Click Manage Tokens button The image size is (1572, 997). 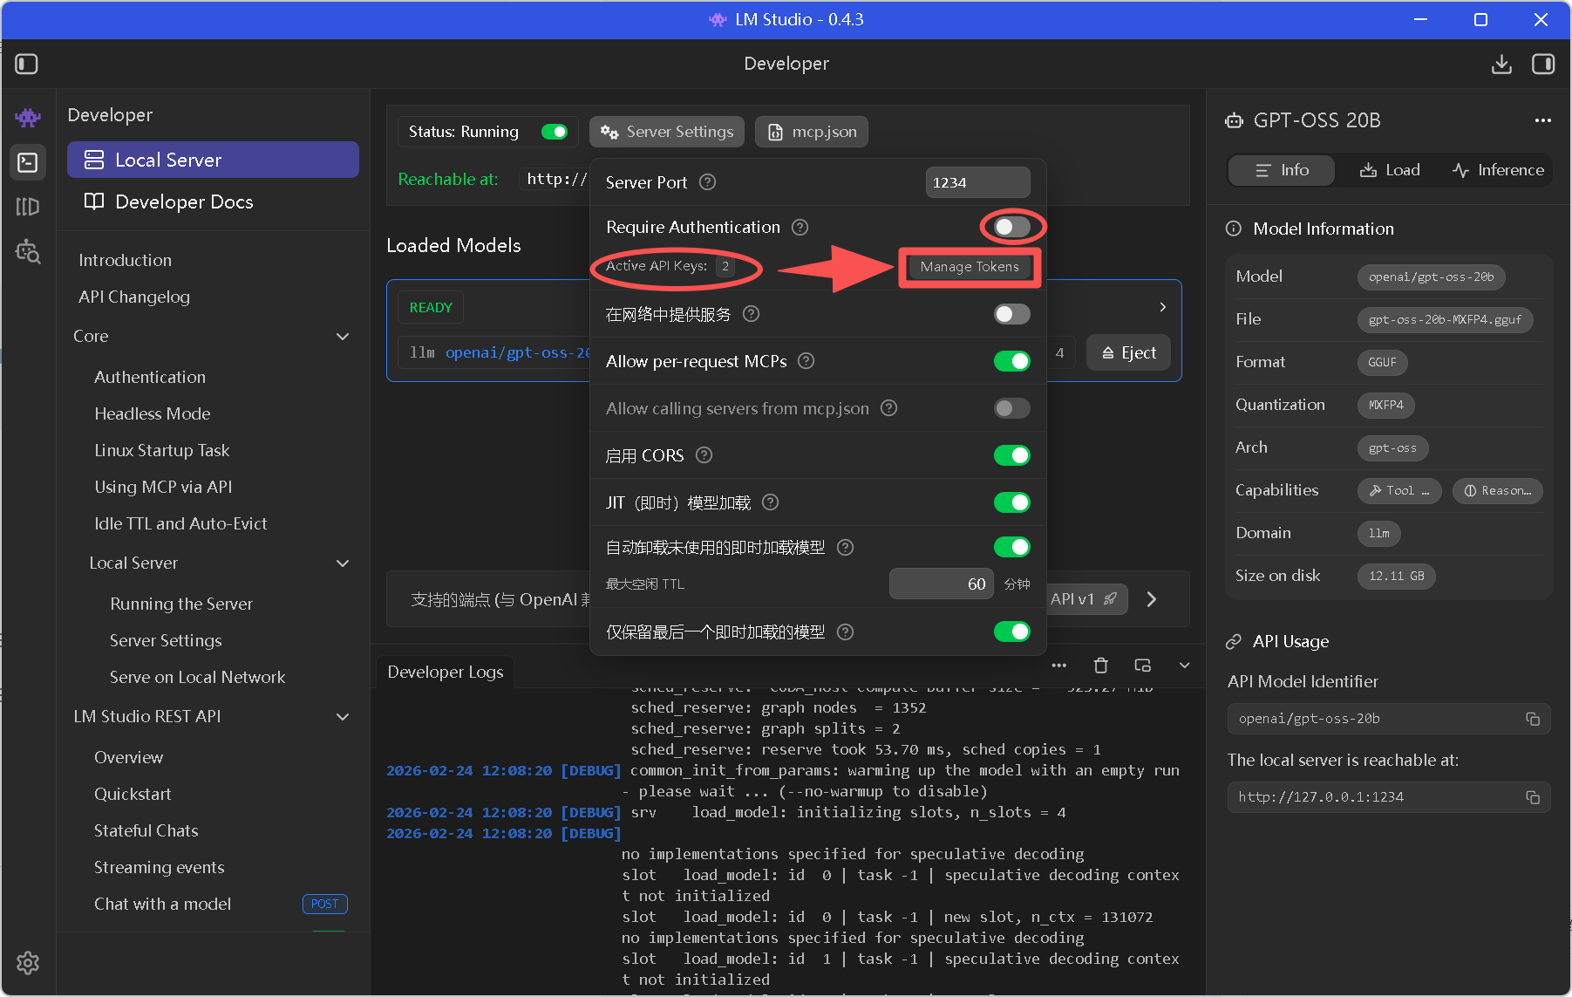pos(970,267)
